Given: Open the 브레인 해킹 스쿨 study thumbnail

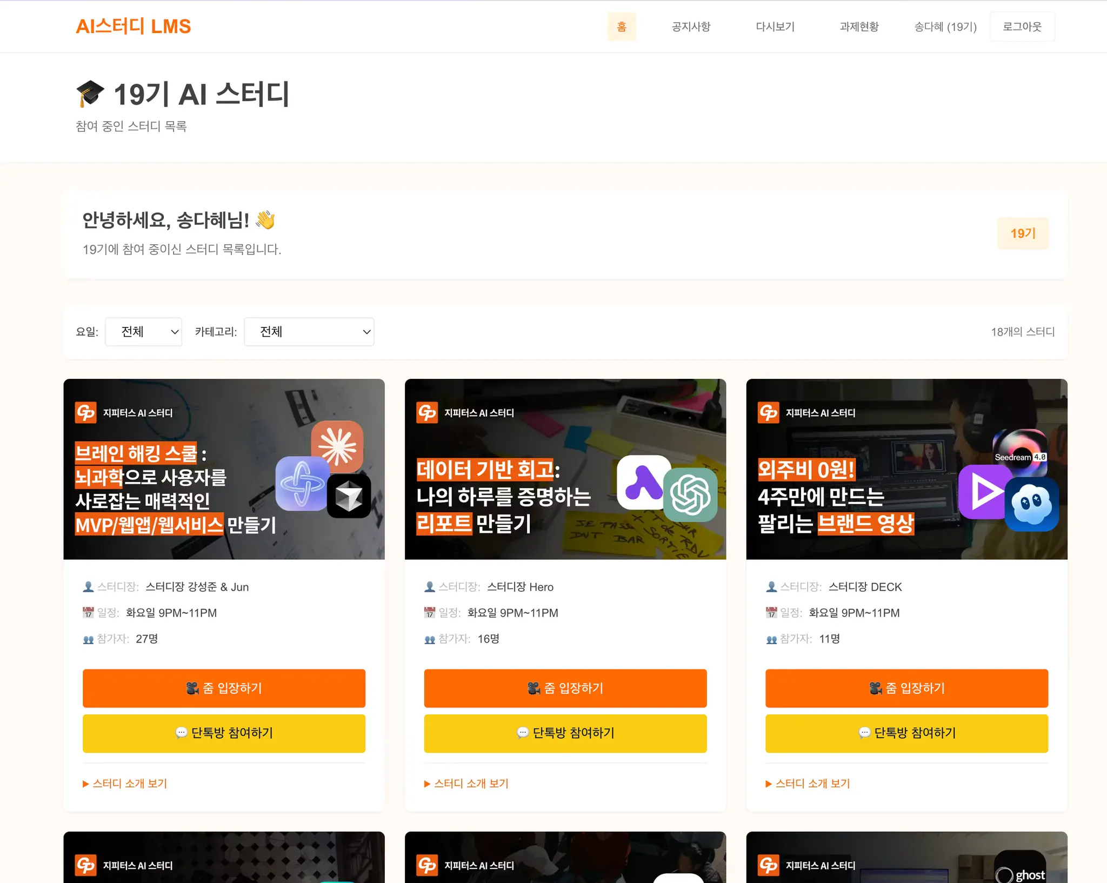Looking at the screenshot, I should pyautogui.click(x=224, y=469).
